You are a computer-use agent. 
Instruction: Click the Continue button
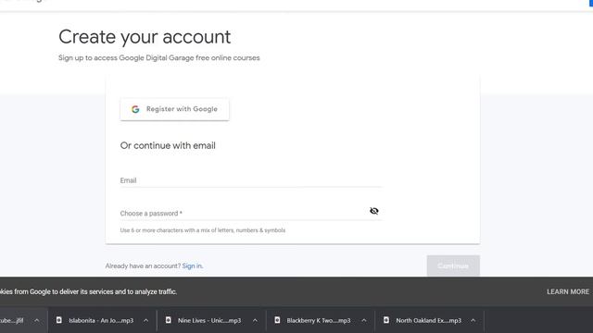click(453, 265)
